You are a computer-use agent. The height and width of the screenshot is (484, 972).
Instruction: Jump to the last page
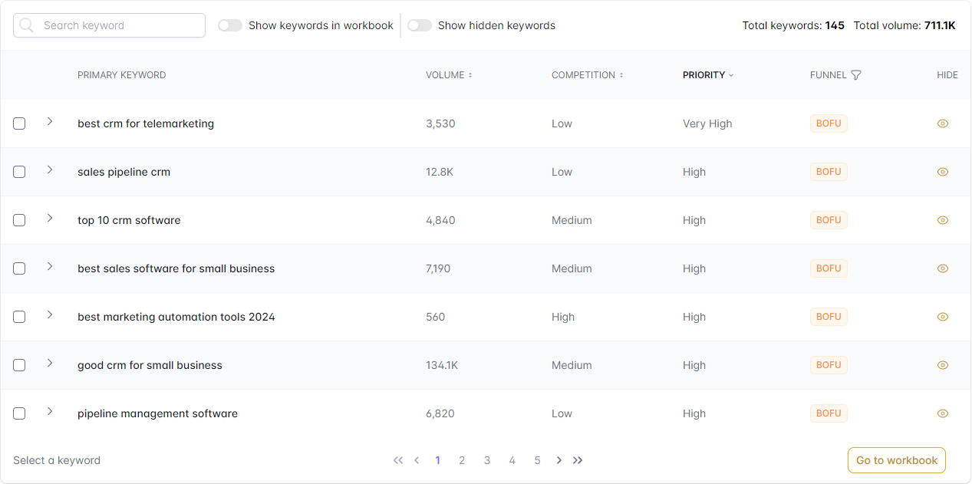coord(577,460)
